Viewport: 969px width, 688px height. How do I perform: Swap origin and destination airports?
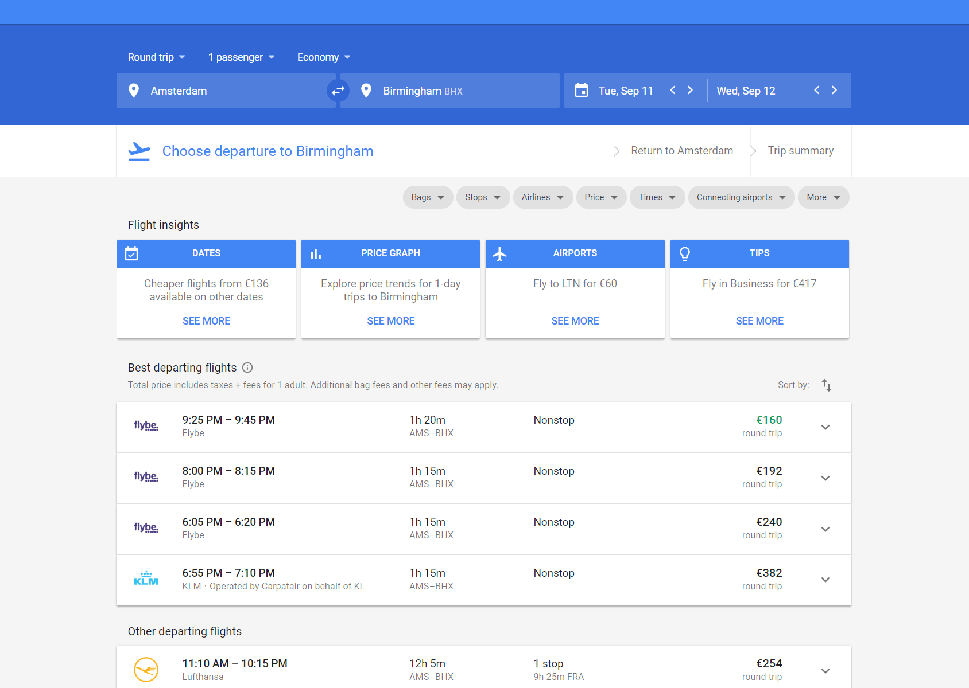[x=338, y=91]
